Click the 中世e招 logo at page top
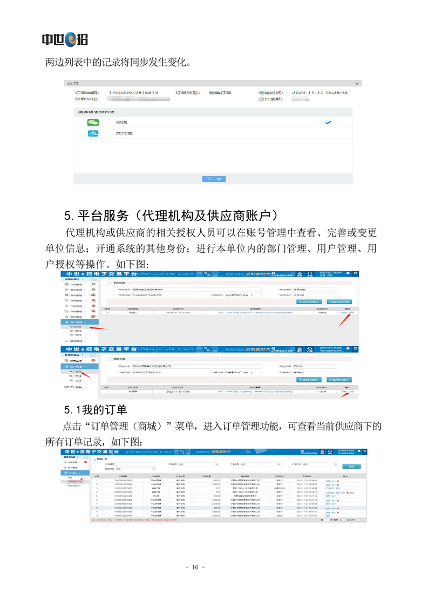Viewport: 428px width, 606px height. (x=65, y=39)
